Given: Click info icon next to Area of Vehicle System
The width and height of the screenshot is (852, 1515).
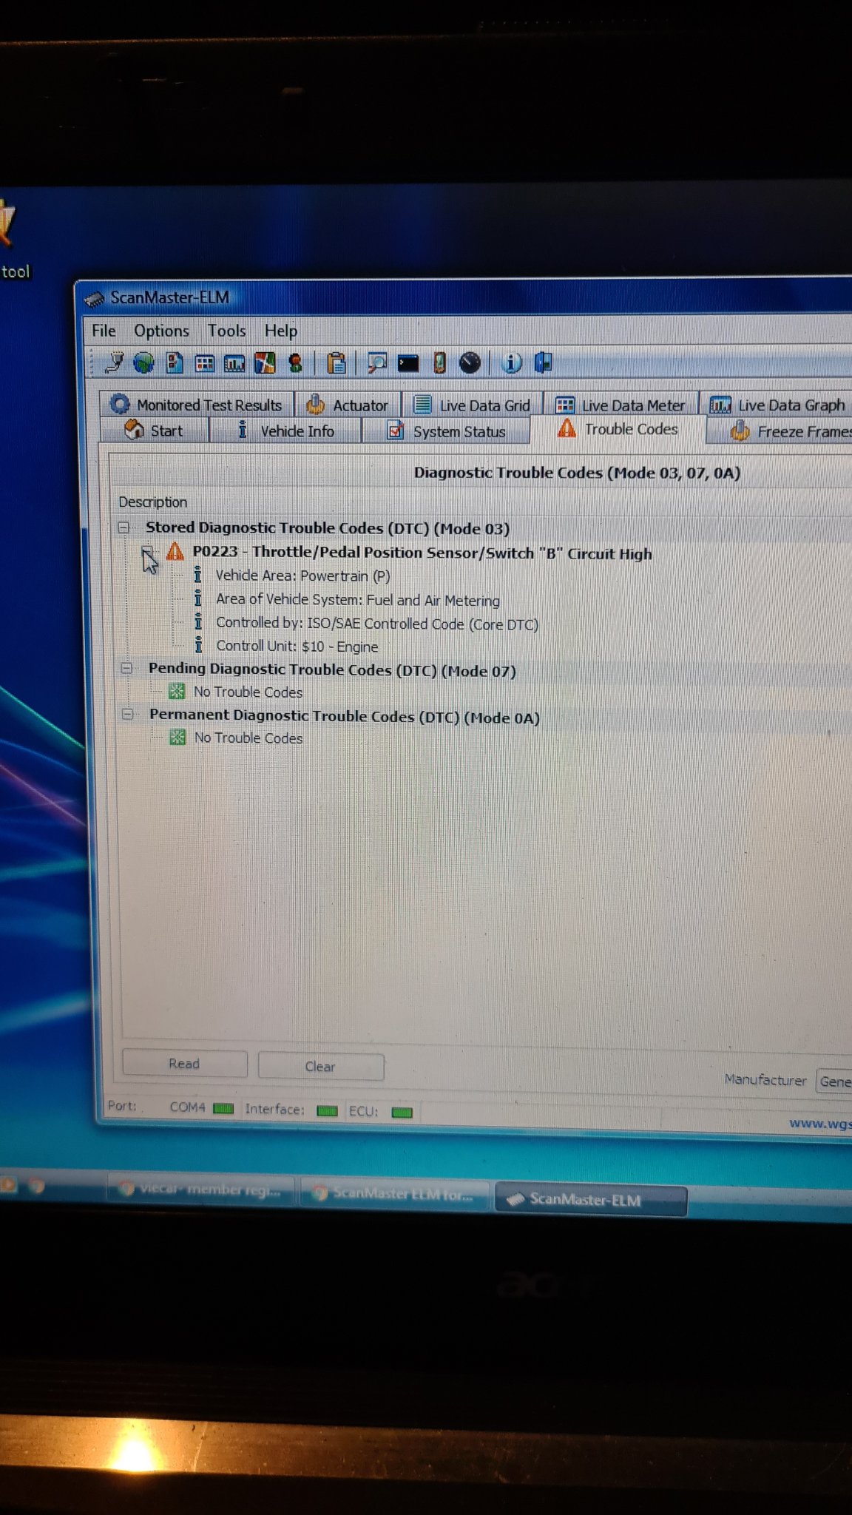Looking at the screenshot, I should tap(197, 598).
